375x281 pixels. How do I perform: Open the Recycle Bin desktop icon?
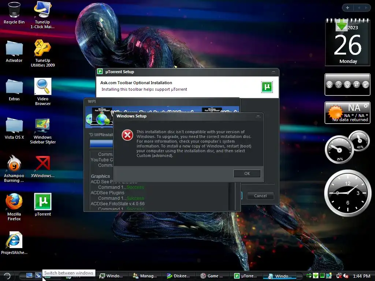pos(14,13)
